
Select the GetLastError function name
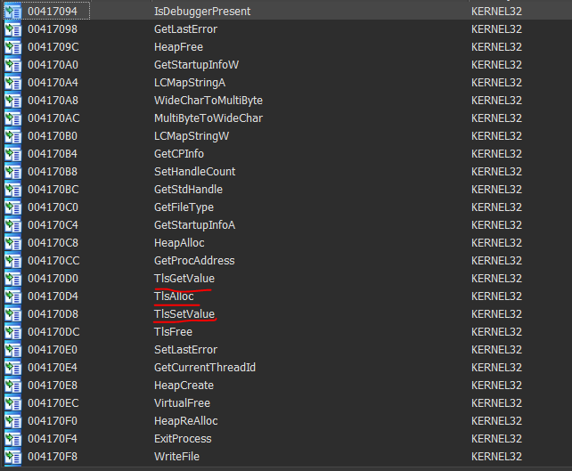coord(185,29)
